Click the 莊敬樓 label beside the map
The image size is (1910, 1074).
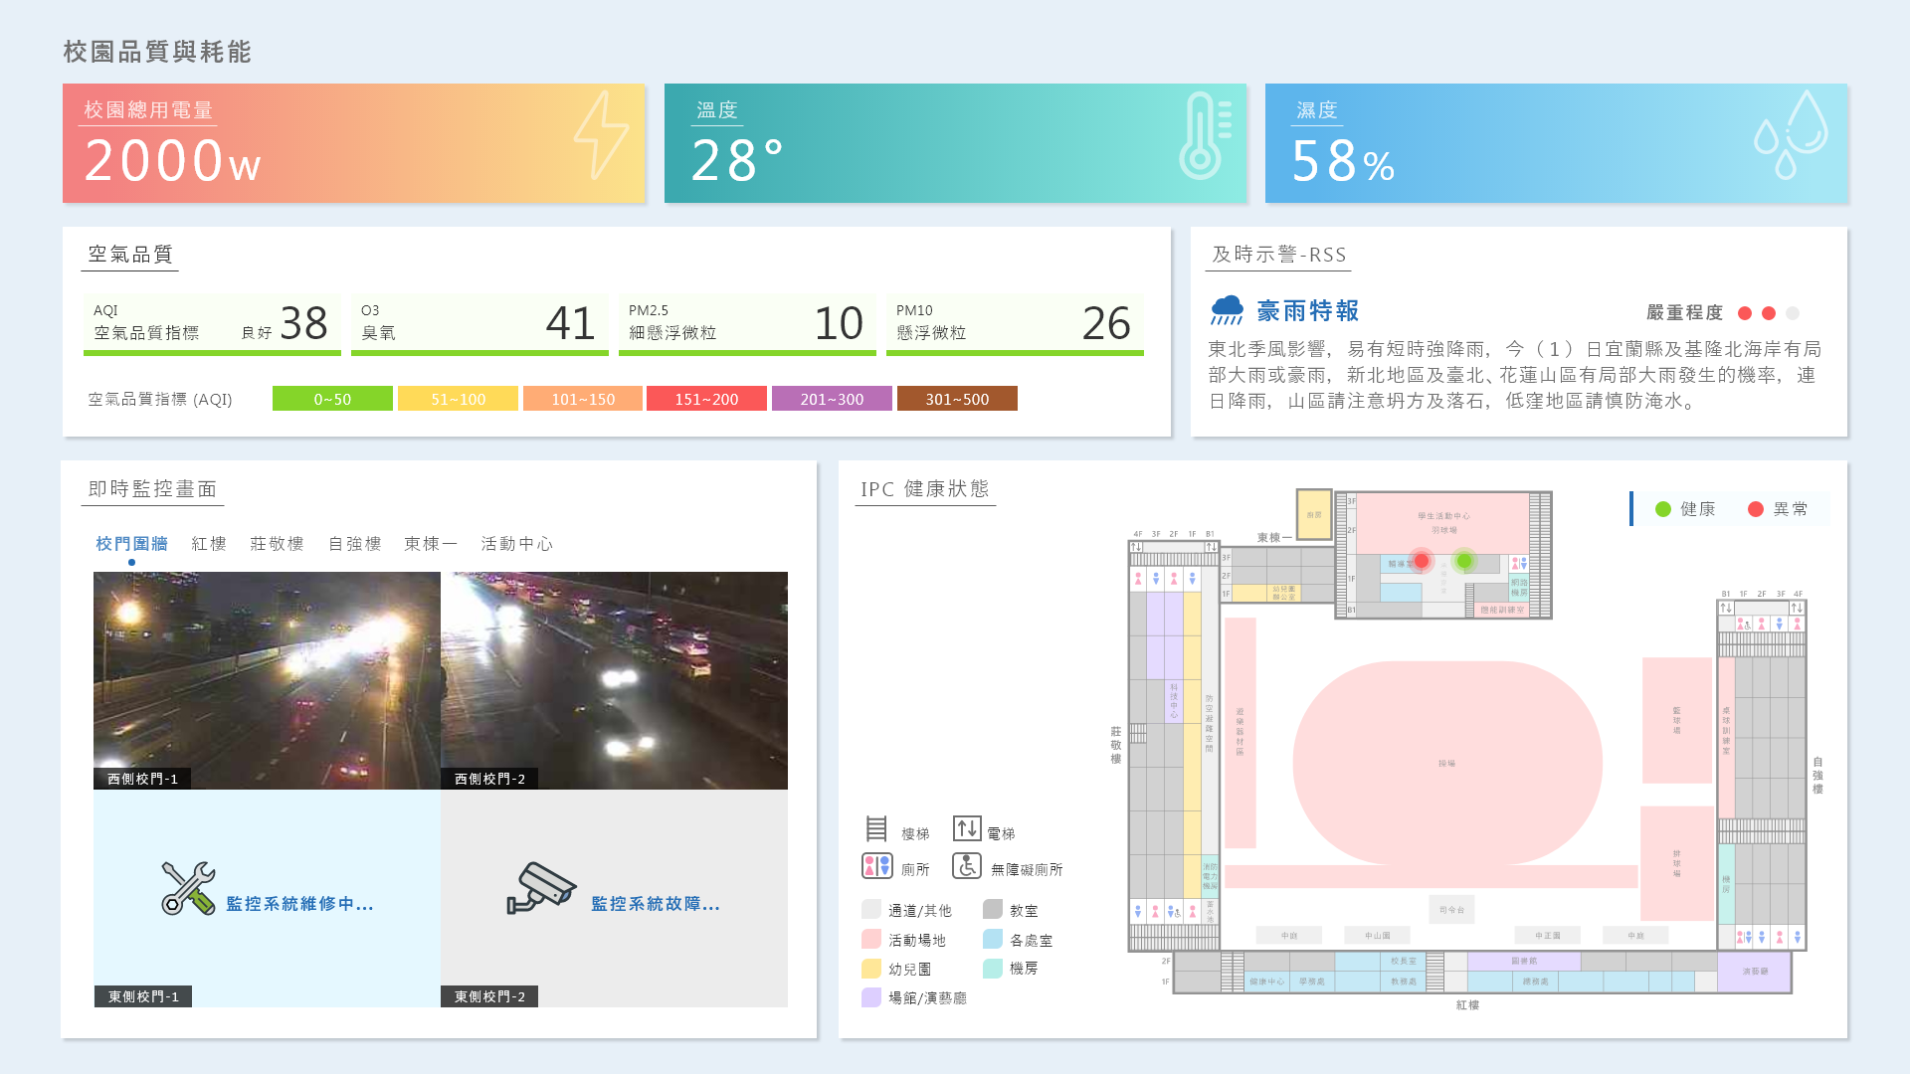[1116, 745]
